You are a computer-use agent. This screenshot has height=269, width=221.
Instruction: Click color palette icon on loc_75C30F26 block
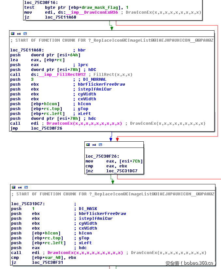(88, 145)
